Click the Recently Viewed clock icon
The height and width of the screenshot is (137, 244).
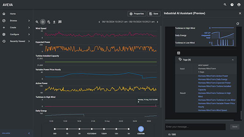pos(4,41)
